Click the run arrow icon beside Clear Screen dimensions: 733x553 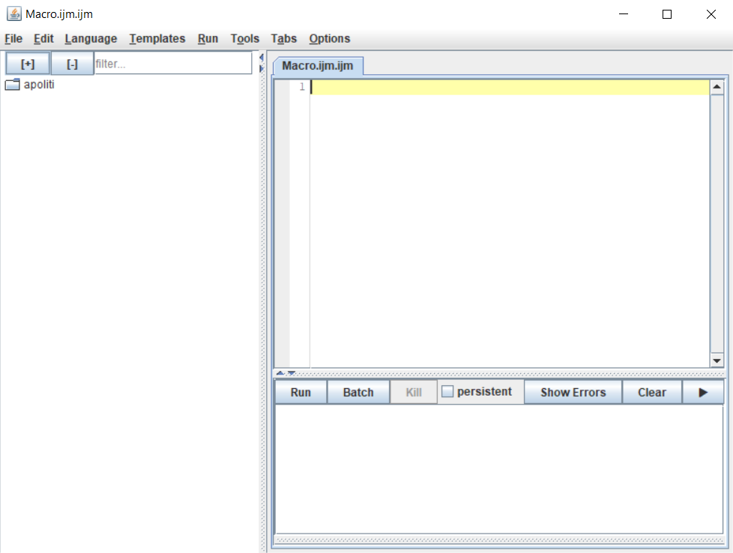[x=703, y=391]
